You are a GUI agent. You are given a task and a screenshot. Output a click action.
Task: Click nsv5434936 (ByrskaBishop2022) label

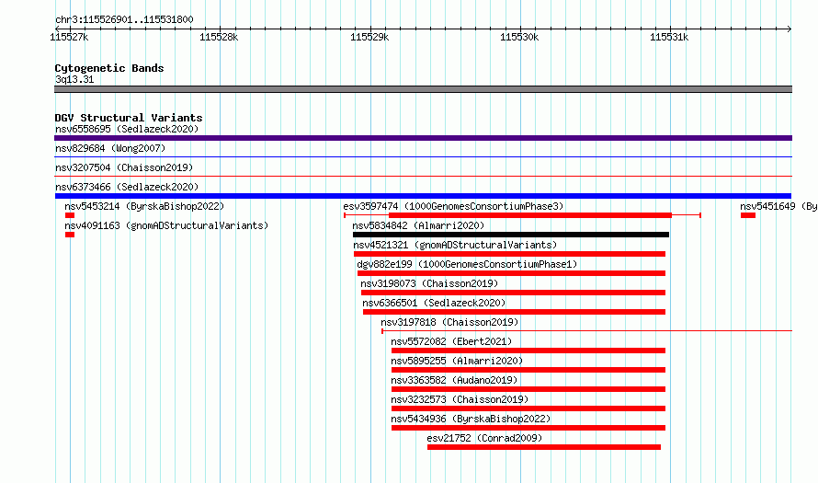[471, 419]
